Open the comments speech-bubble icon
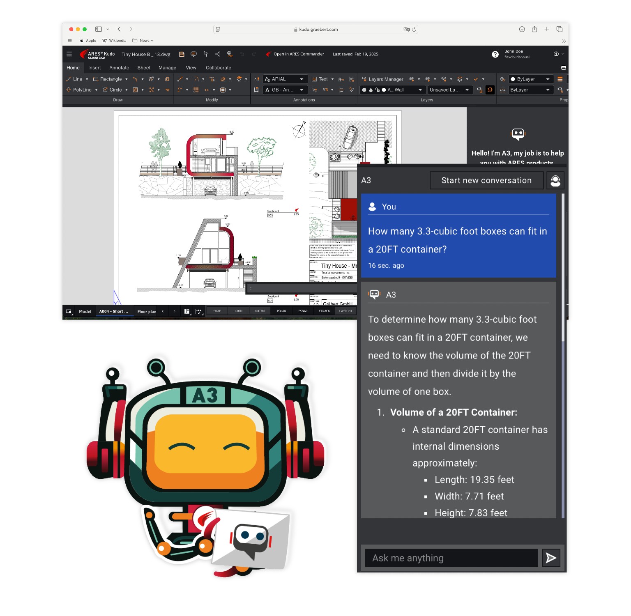This screenshot has height=616, width=631. point(193,54)
